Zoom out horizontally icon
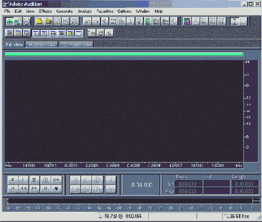Viewport: 262px width, 222px height. 87,180
